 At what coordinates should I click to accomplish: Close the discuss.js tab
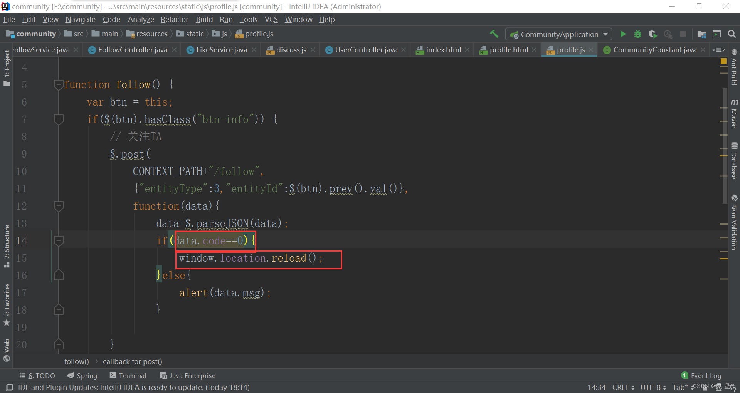(x=313, y=50)
